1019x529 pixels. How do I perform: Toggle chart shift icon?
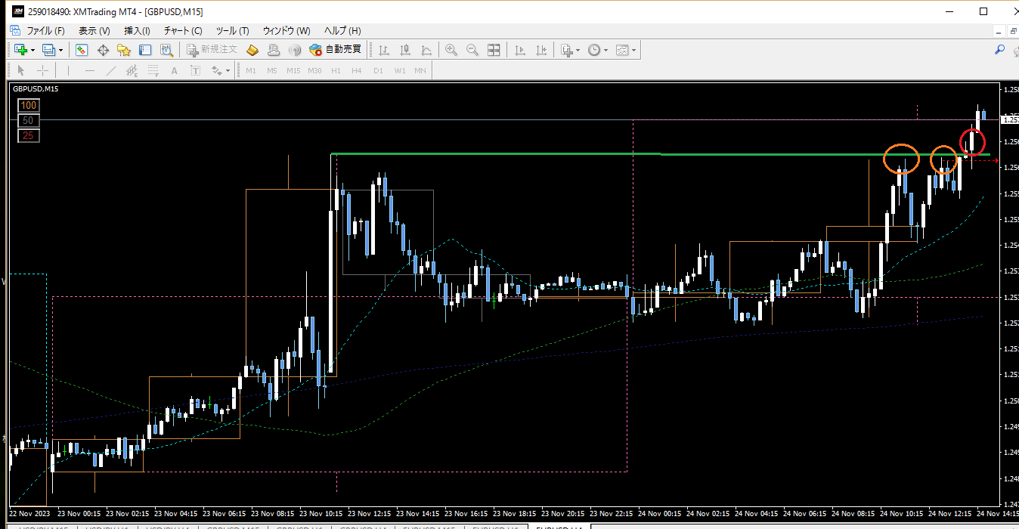click(x=541, y=50)
